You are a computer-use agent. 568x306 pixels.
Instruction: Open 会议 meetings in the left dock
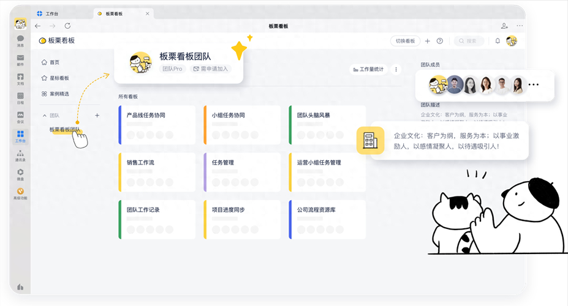pos(20,118)
